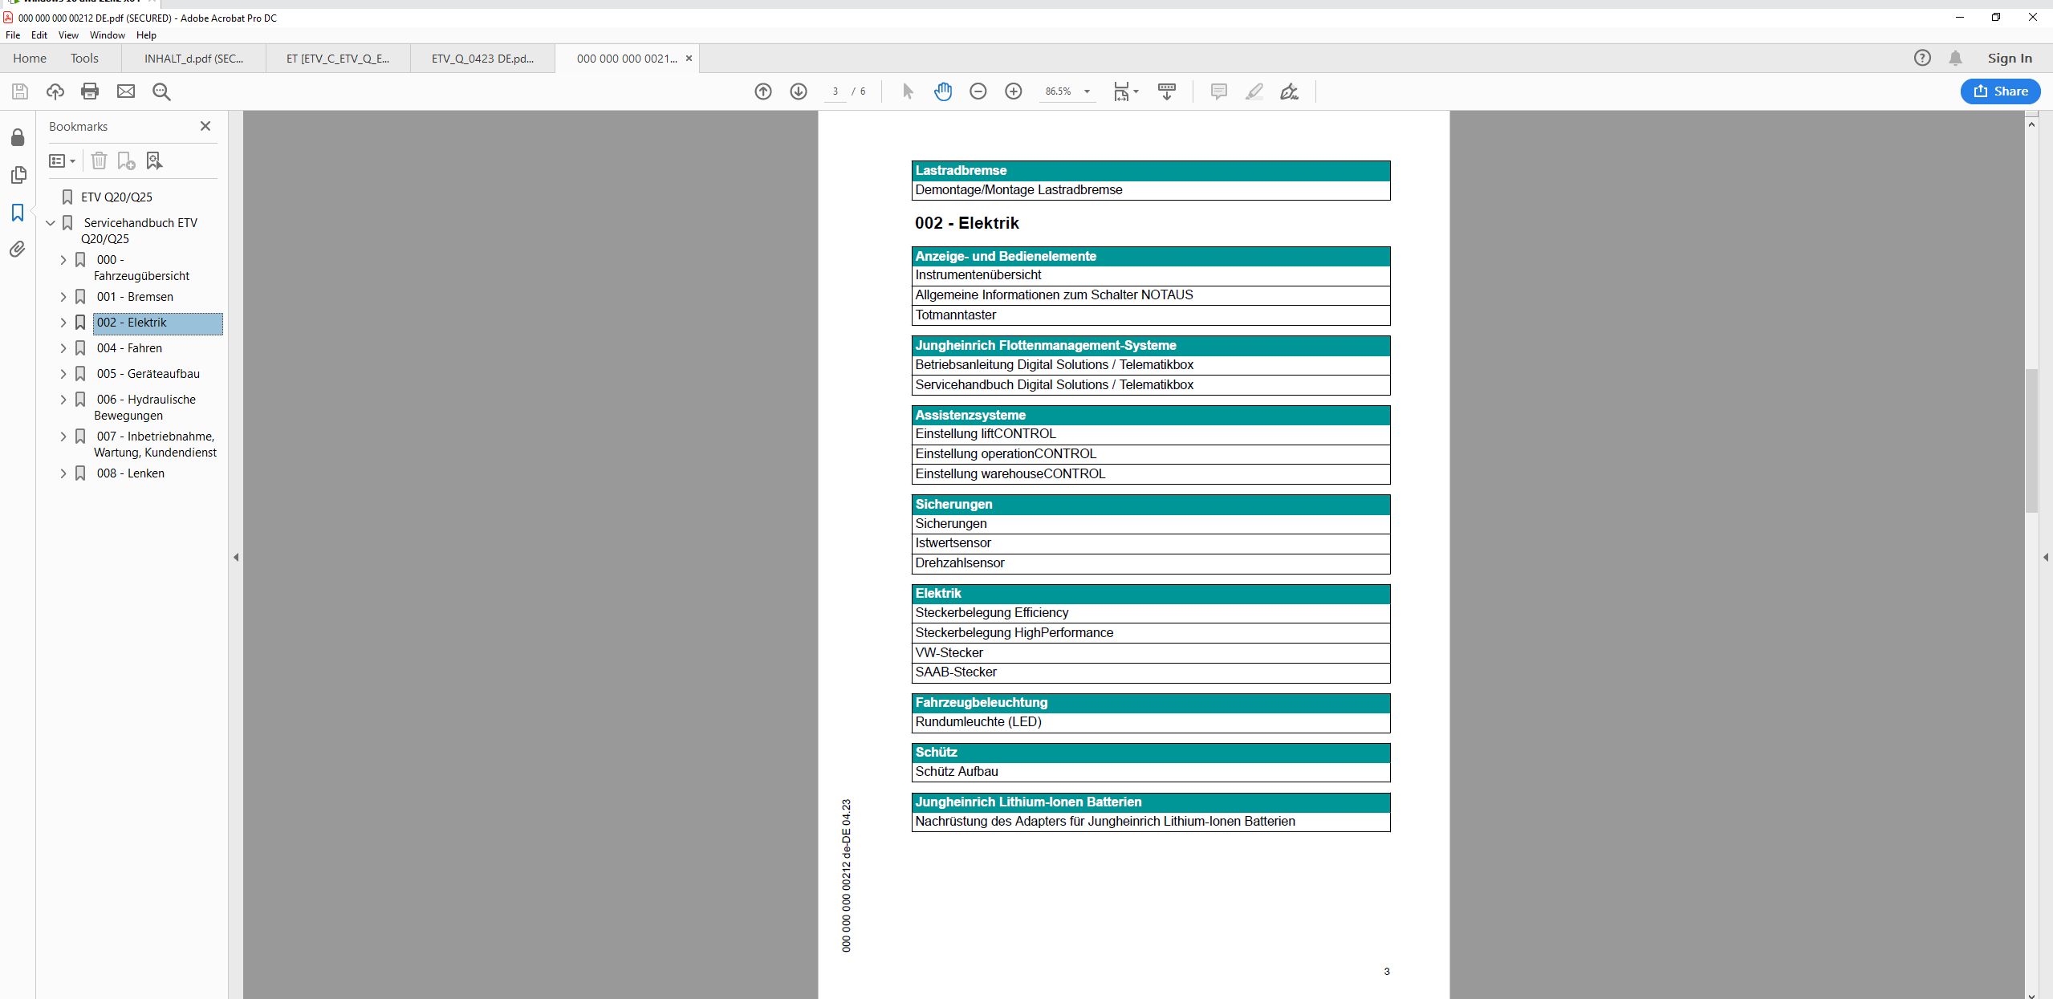Open the Window menu

point(107,35)
